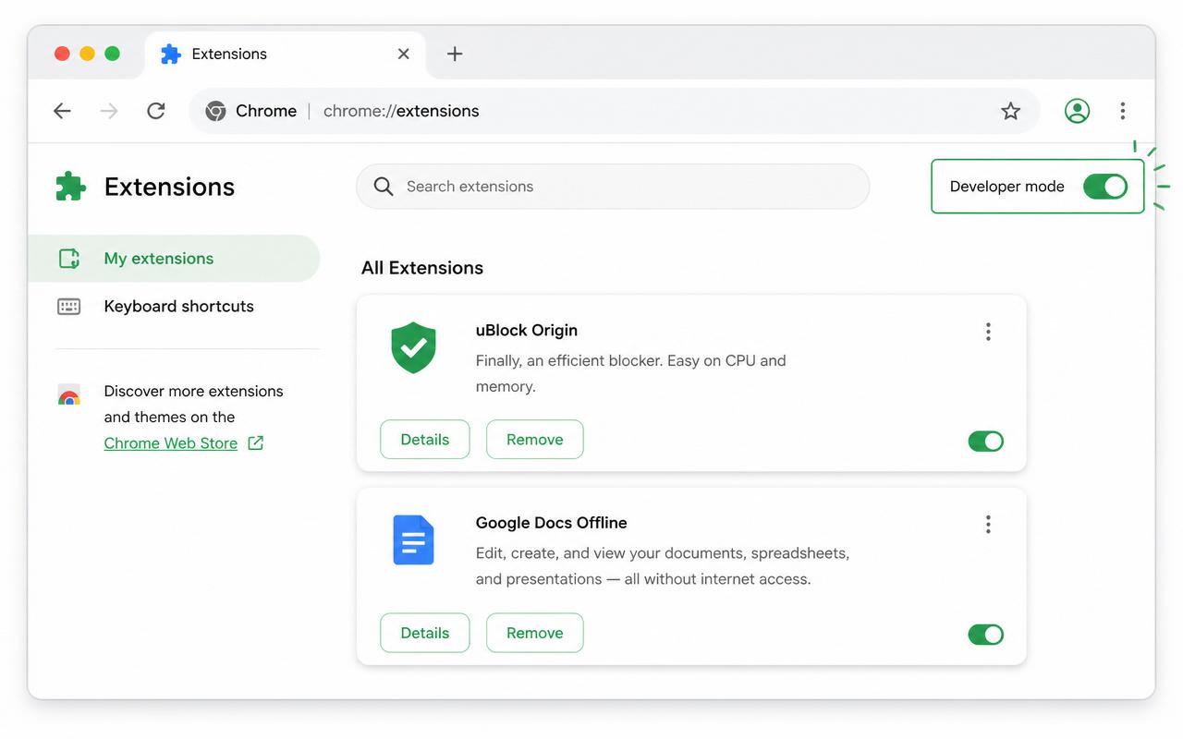Open the Chrome Web Store link
Image resolution: width=1183 pixels, height=739 pixels.
(x=171, y=443)
